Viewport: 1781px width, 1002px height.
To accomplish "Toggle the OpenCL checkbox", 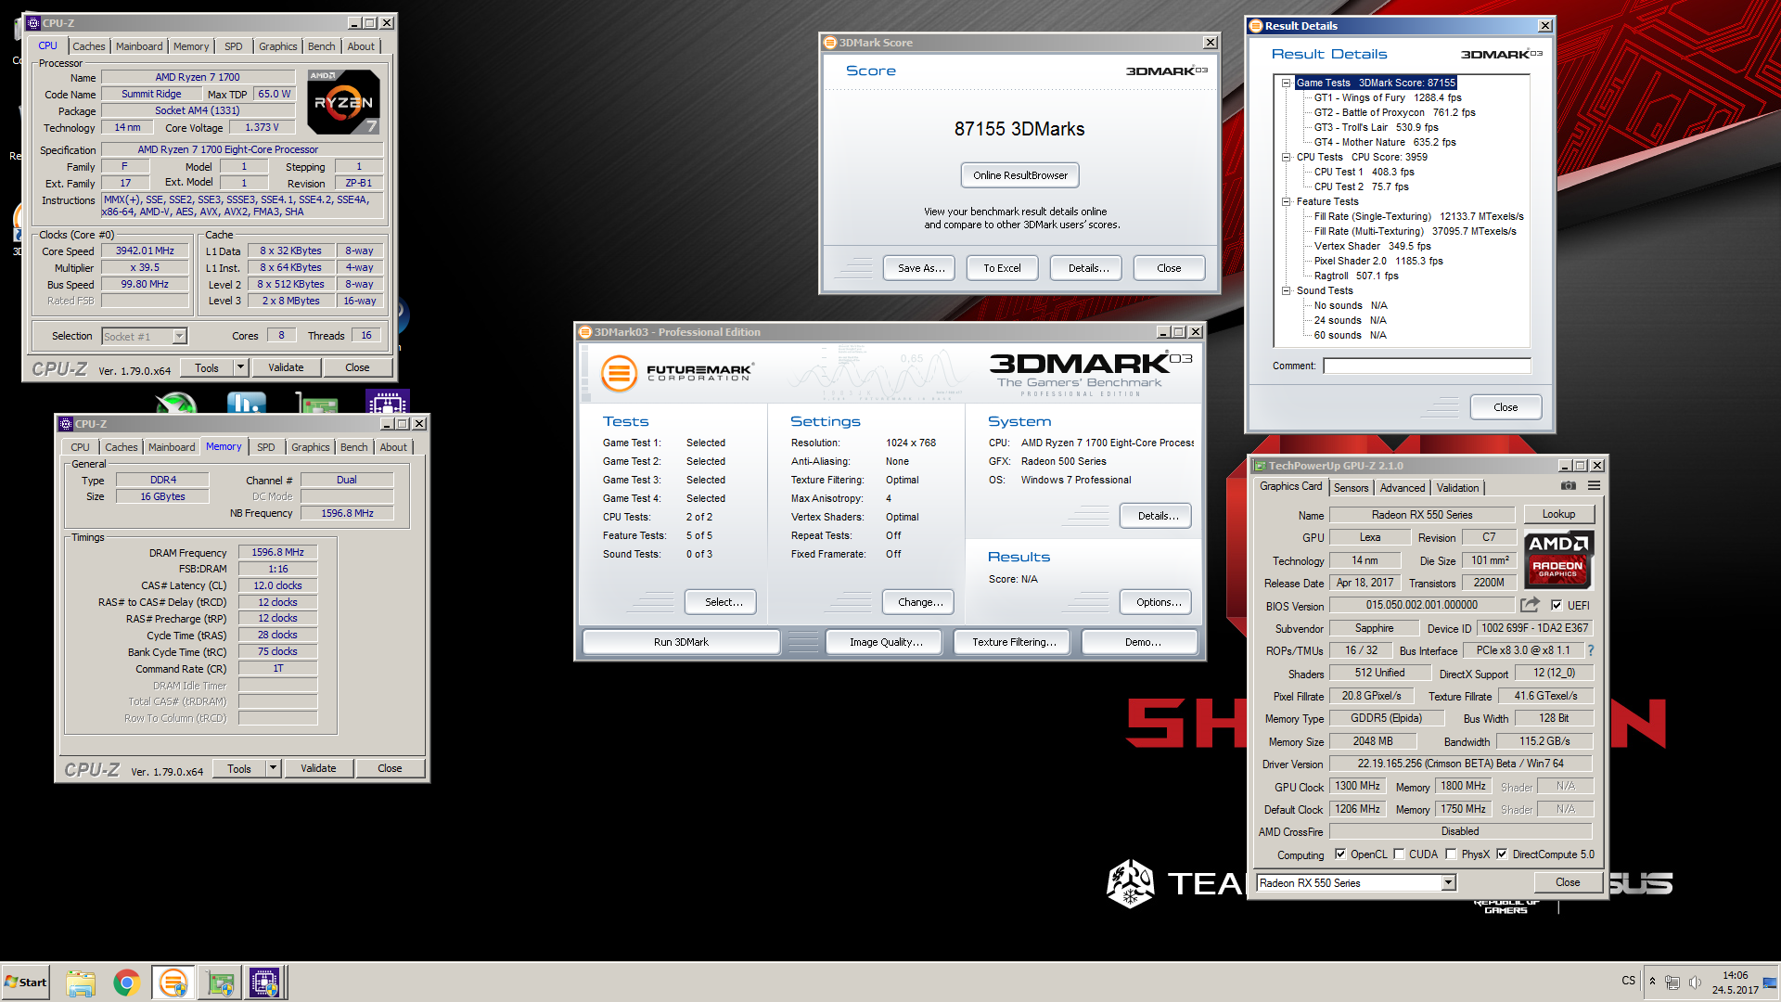I will pyautogui.click(x=1339, y=854).
